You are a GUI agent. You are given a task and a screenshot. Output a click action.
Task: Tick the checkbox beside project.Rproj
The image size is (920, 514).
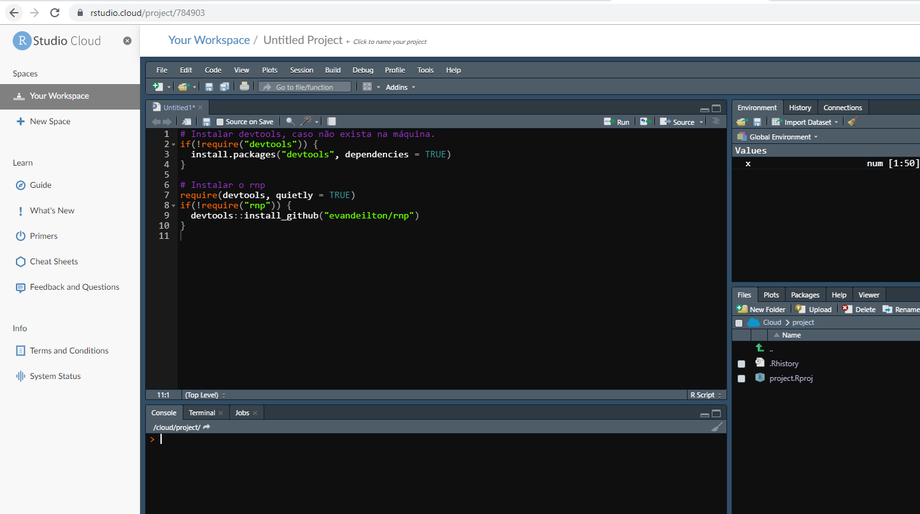click(x=741, y=378)
